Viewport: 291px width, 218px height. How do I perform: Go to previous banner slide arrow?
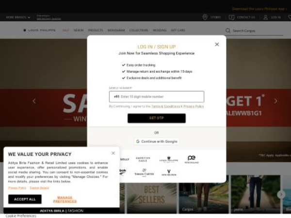(34, 101)
